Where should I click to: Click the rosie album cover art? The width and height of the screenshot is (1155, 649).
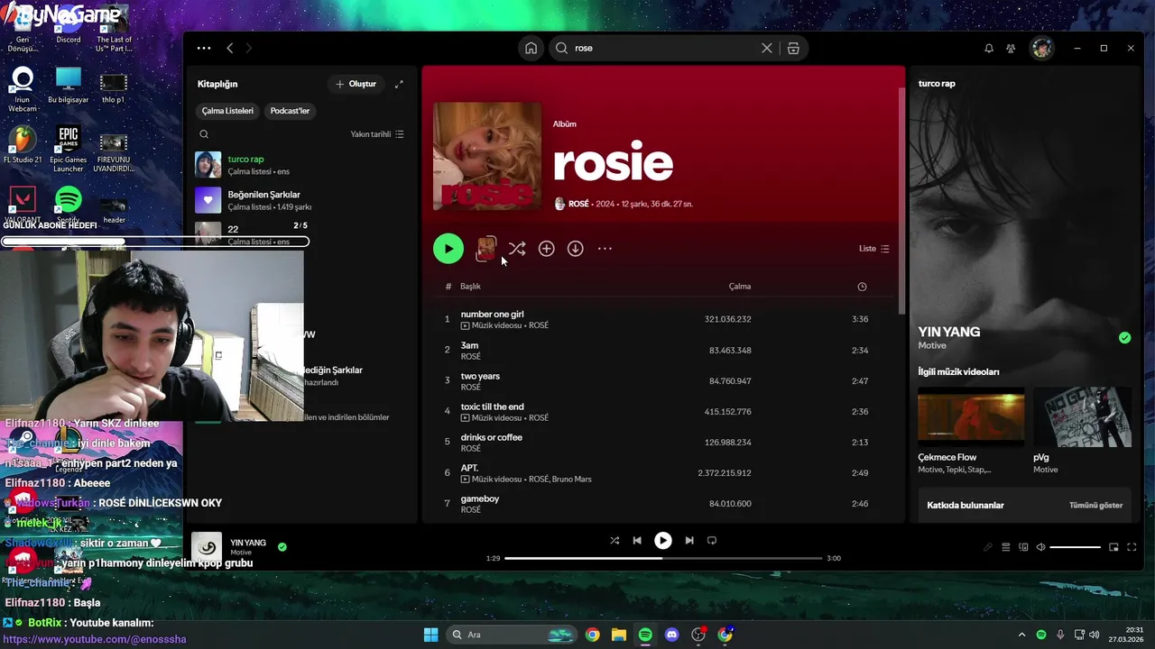coord(487,157)
